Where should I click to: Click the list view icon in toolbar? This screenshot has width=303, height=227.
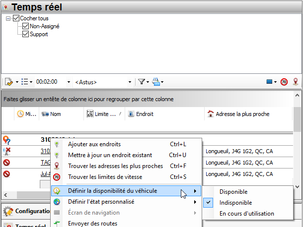[25, 82]
